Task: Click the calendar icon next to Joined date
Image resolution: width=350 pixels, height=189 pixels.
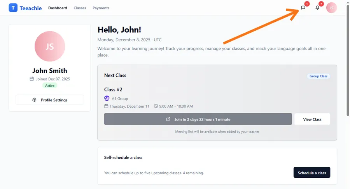Action: coord(32,79)
